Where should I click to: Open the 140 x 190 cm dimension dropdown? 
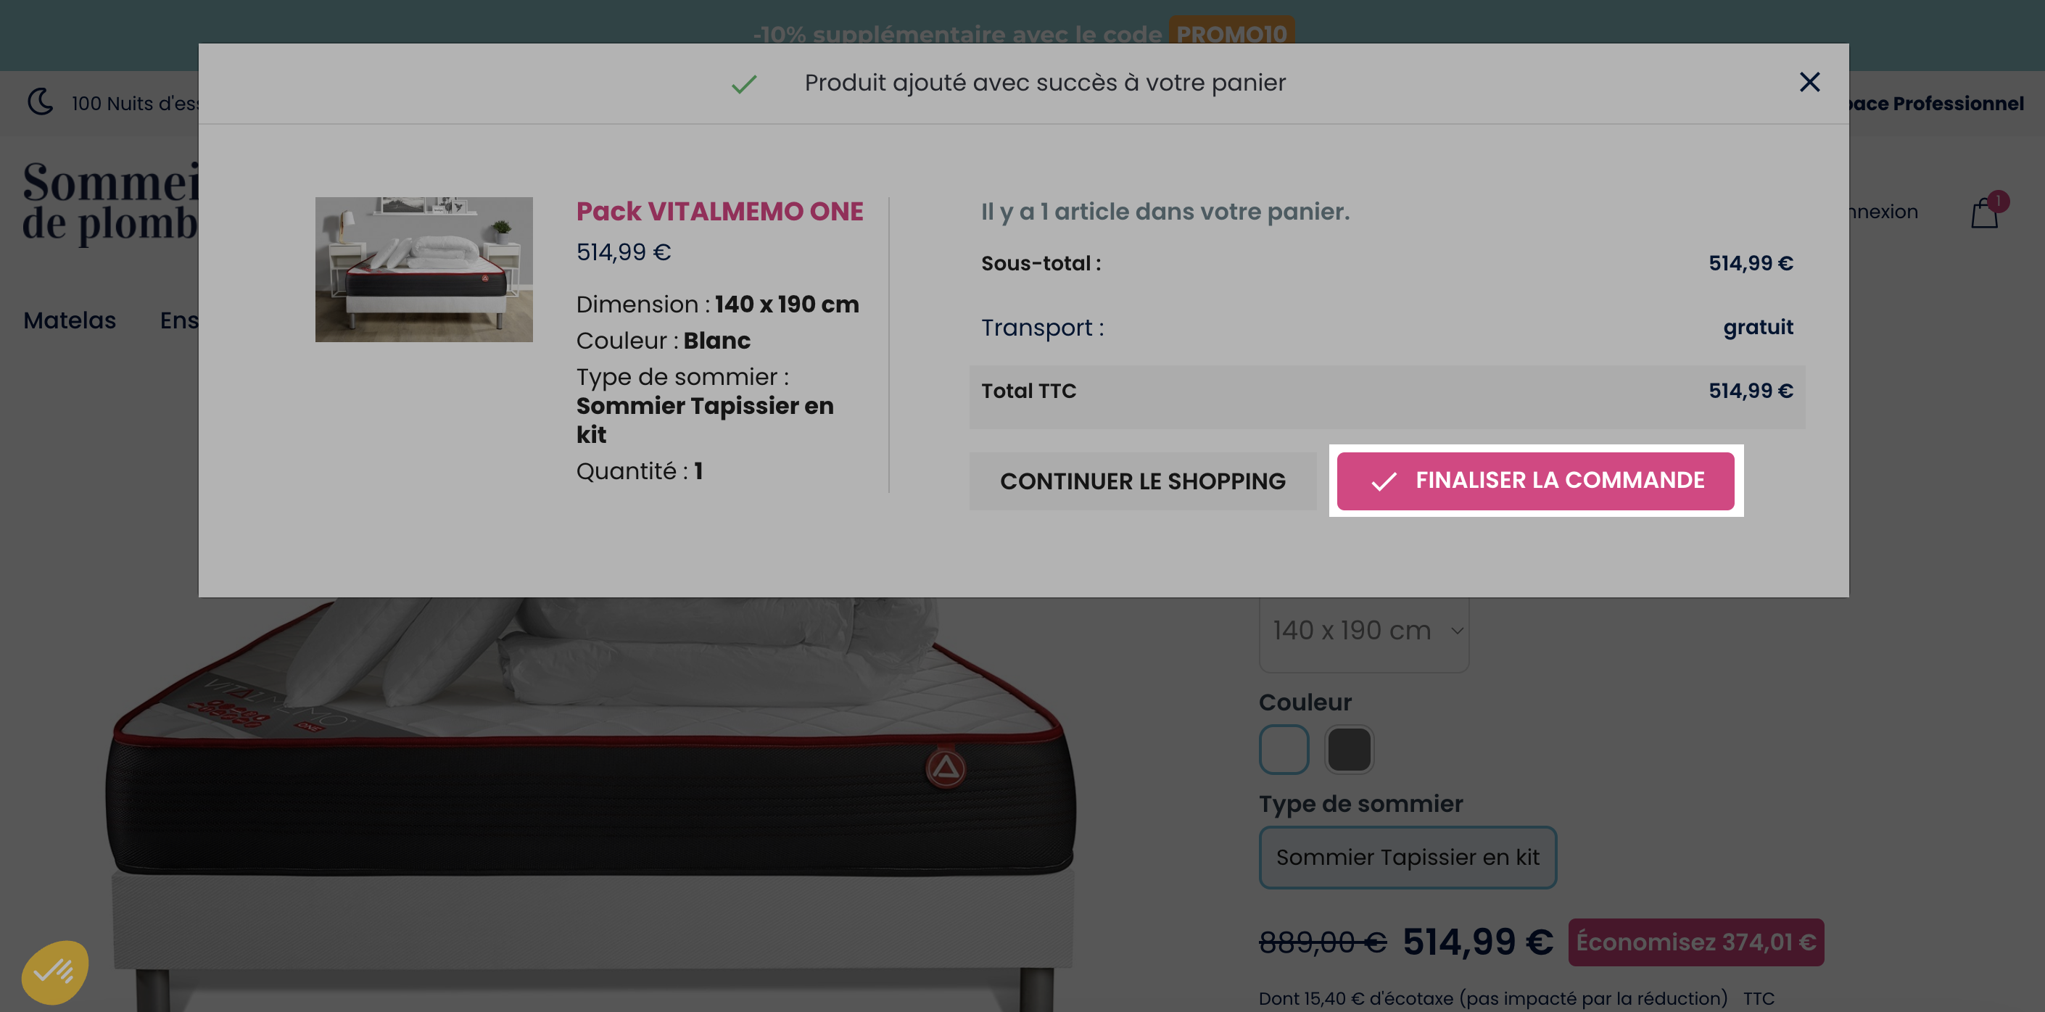pyautogui.click(x=1364, y=630)
